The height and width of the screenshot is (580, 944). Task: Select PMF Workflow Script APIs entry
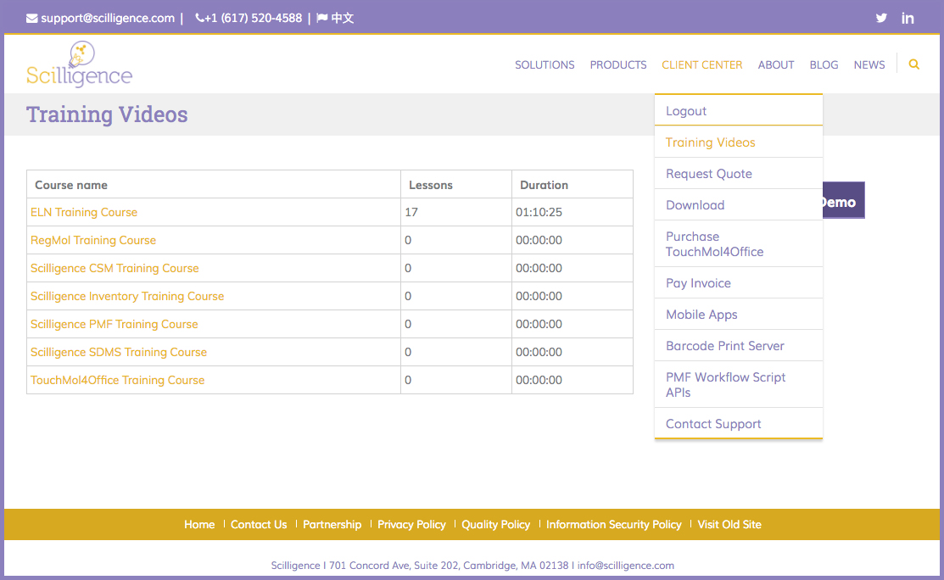tap(739, 384)
